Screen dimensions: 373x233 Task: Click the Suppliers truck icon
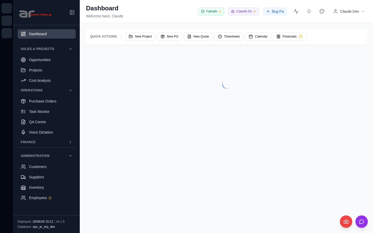click(23, 177)
